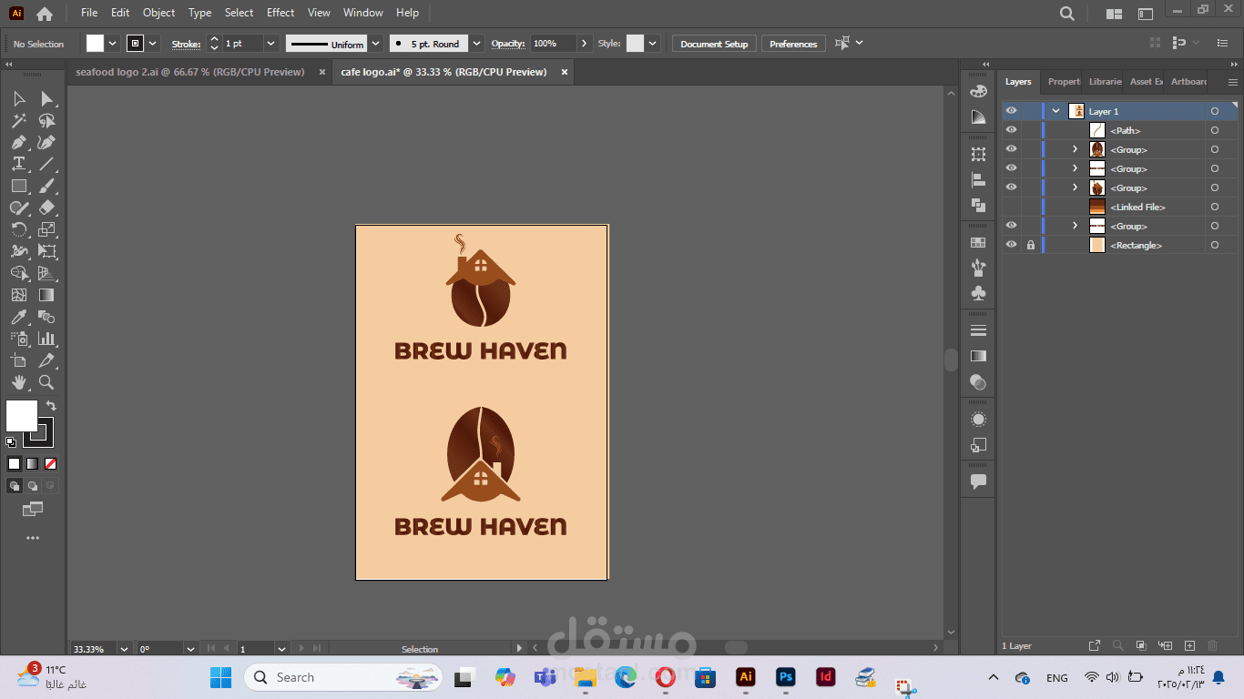Click the Document Setup button
Screen dimensions: 1244x699
pos(714,44)
